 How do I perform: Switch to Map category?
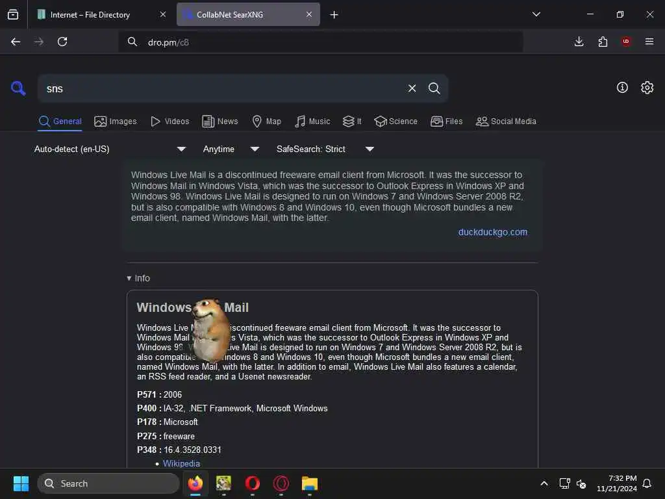[266, 122]
